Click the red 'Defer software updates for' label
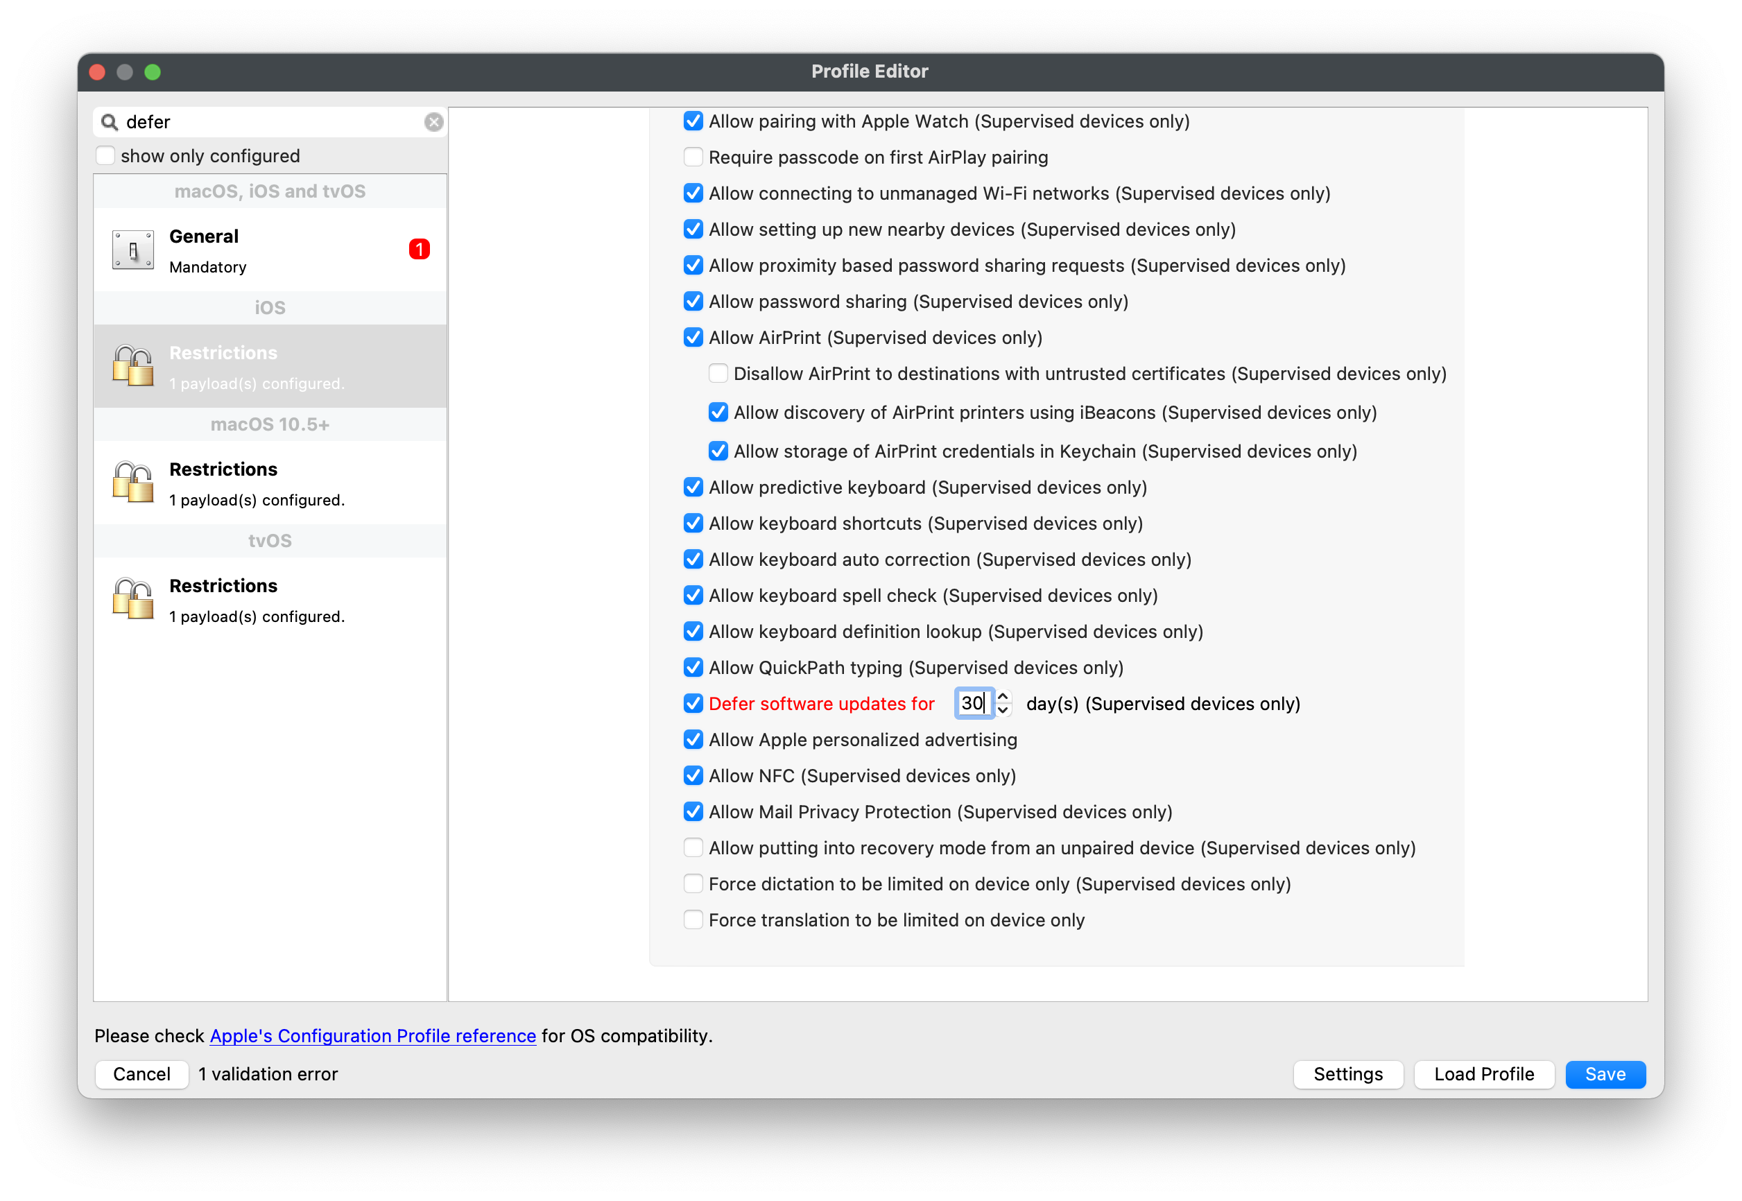 [821, 705]
